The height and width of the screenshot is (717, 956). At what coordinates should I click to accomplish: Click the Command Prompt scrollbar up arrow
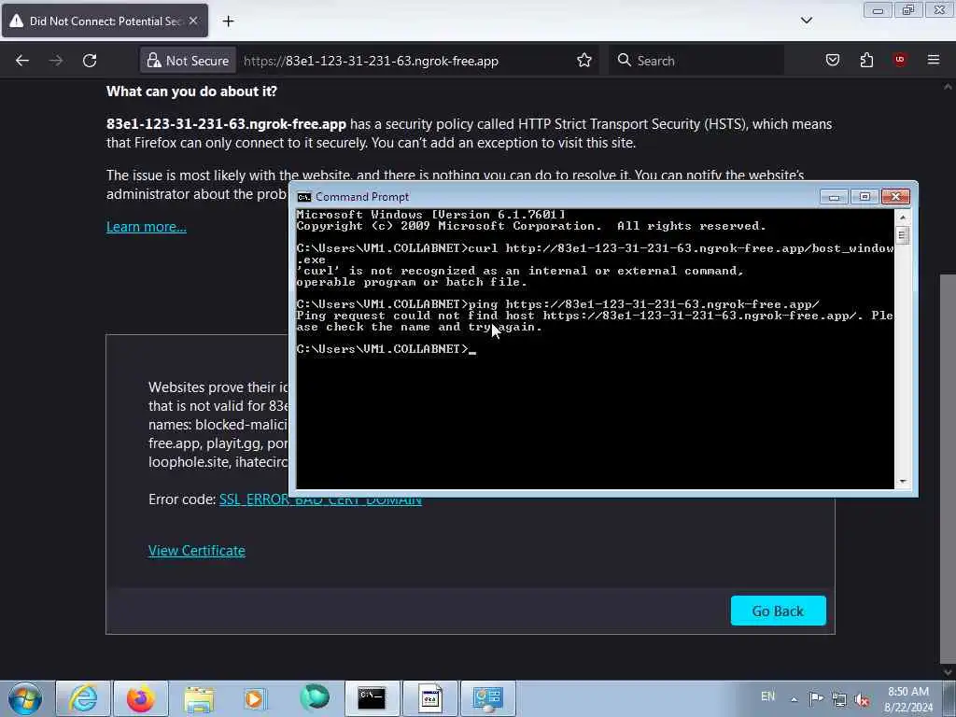[903, 217]
